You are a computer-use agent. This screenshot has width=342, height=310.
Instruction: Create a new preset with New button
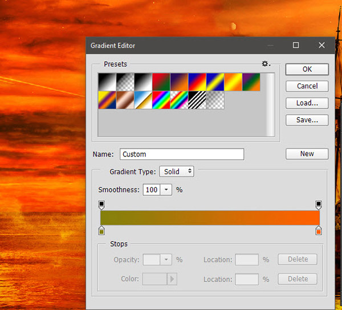coord(307,154)
